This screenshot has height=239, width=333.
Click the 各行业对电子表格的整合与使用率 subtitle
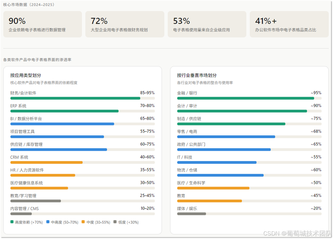[x=205, y=83]
